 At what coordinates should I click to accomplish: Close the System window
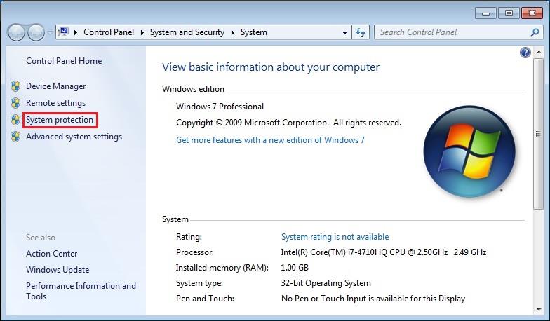point(532,13)
